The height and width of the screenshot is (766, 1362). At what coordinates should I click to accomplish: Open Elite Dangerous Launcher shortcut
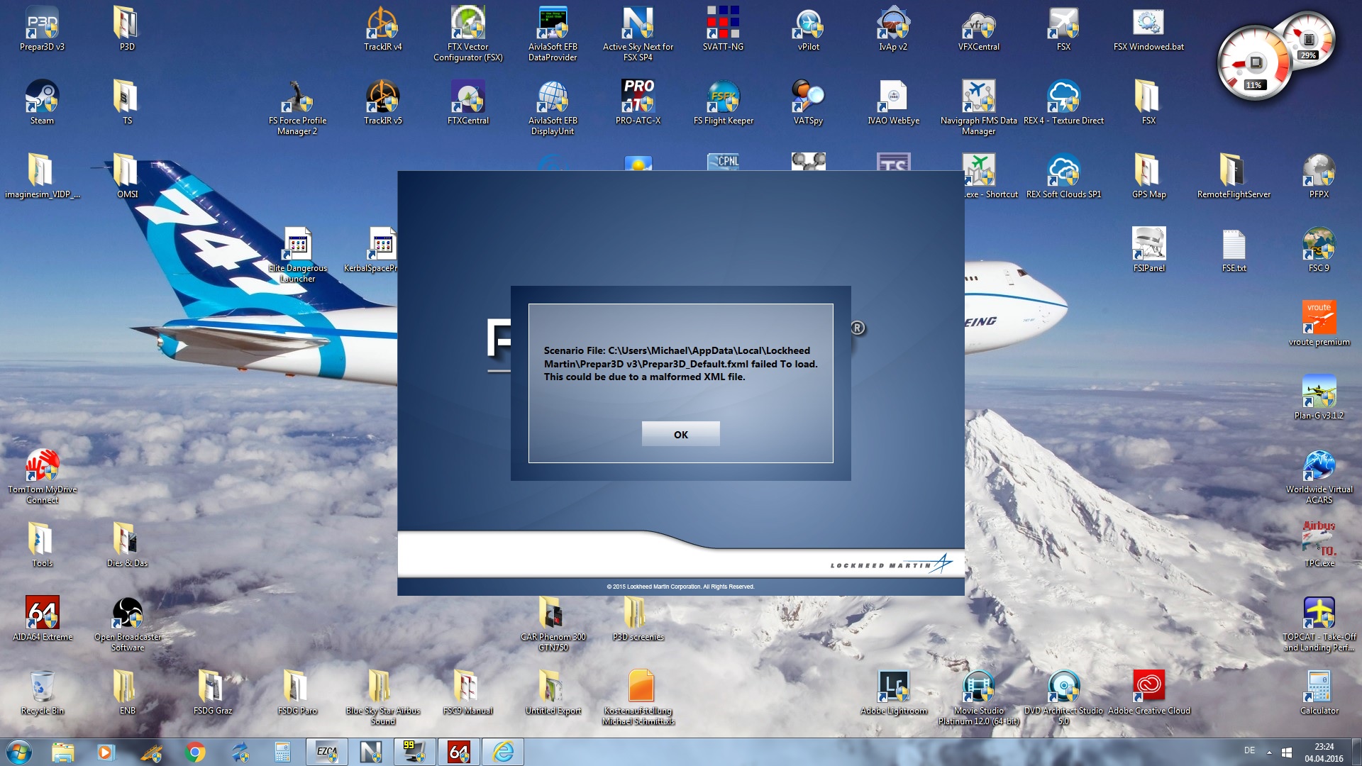pos(297,255)
